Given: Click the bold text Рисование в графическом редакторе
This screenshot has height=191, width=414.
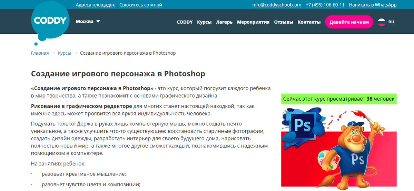Looking at the screenshot, I should [x=81, y=106].
